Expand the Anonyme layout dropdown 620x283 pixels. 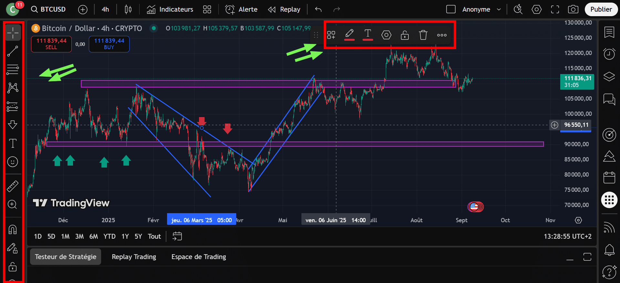point(499,9)
